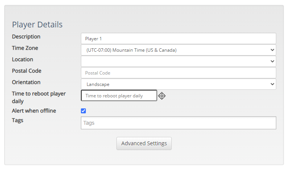Select the Time to reboot player daily input
Screen dimensions: 290x170
pos(119,95)
